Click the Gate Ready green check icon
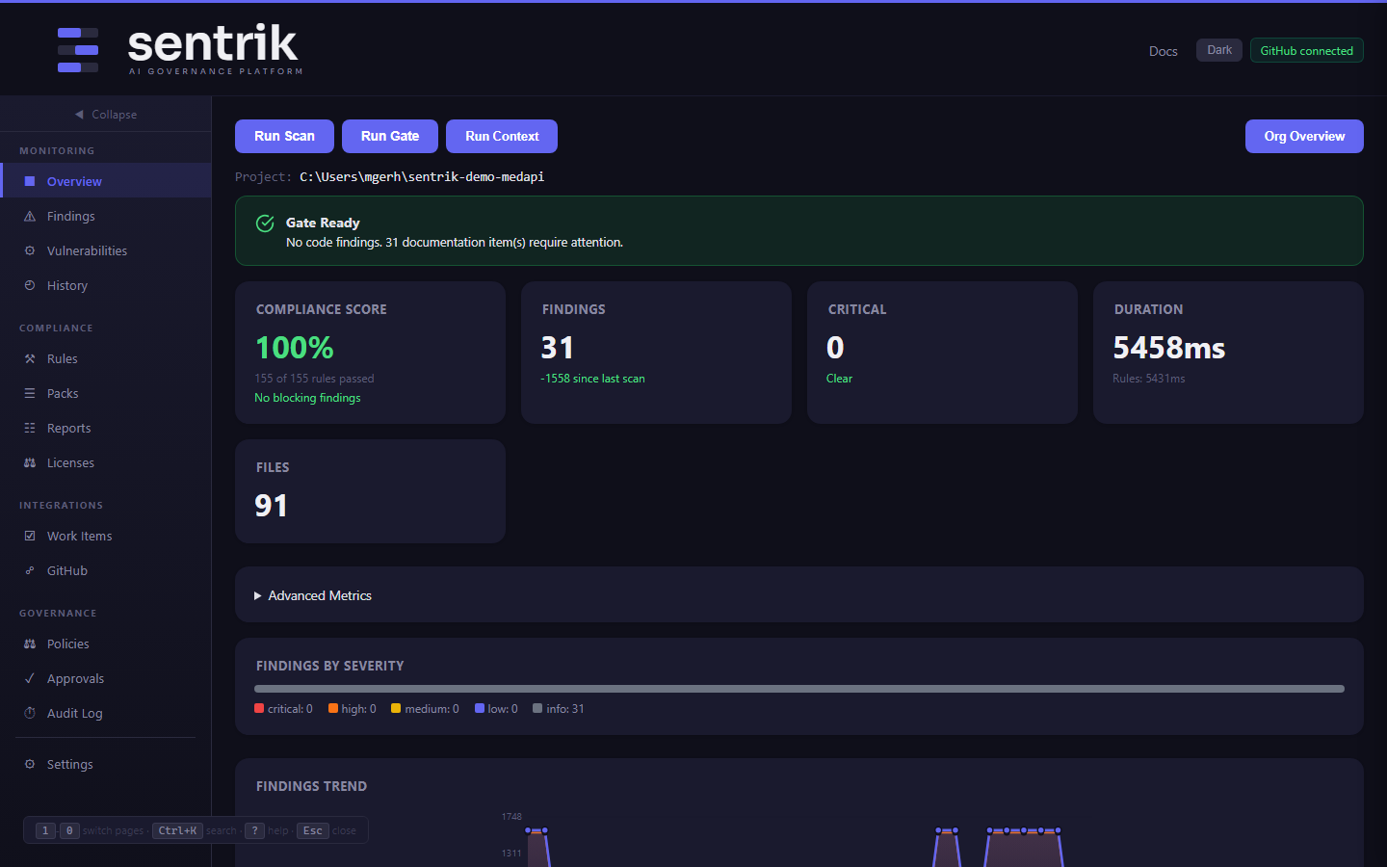The width and height of the screenshot is (1387, 867). (265, 223)
